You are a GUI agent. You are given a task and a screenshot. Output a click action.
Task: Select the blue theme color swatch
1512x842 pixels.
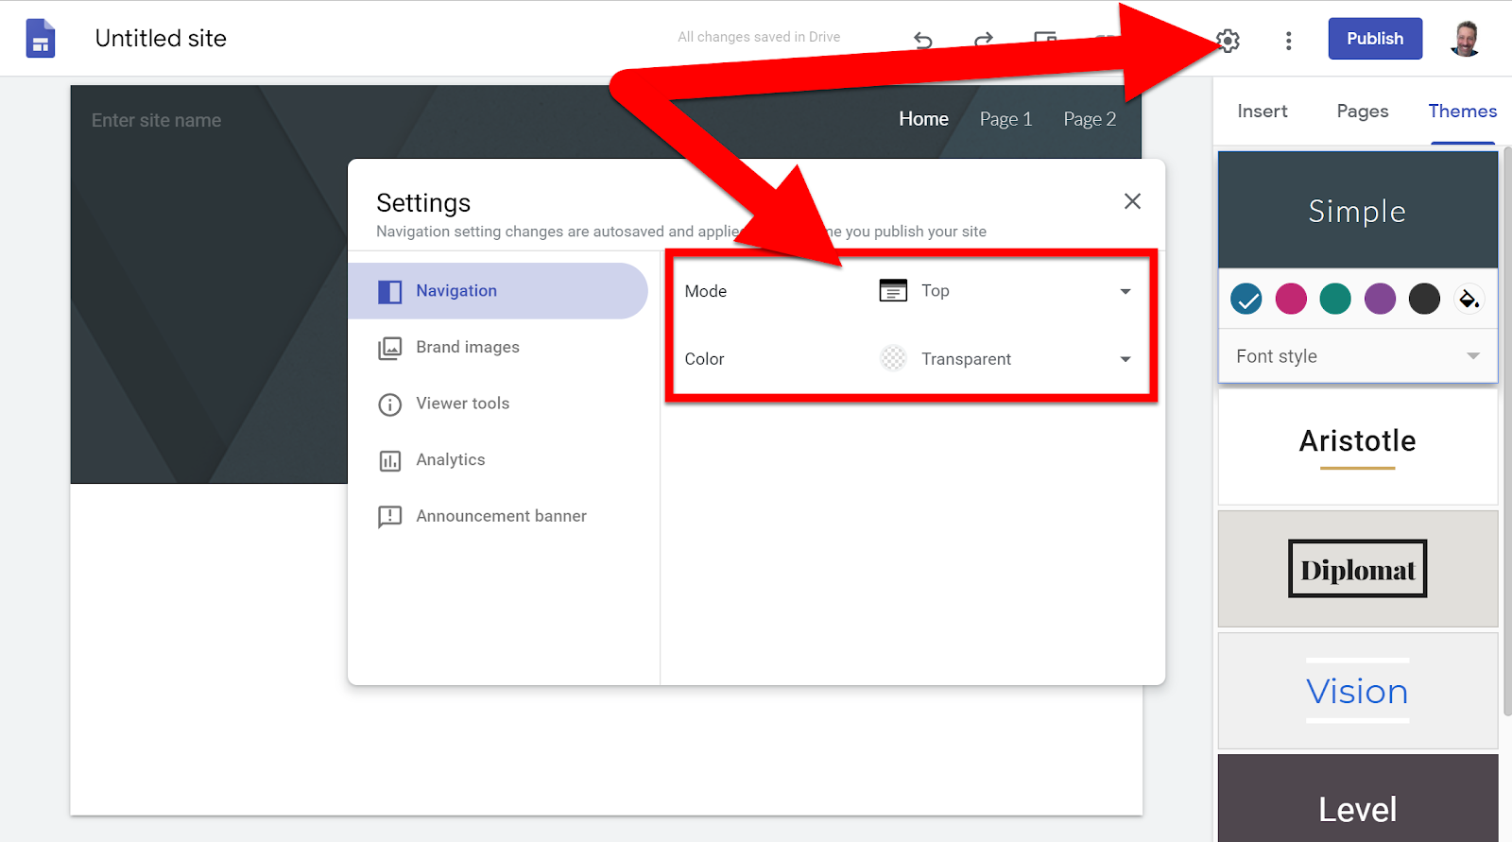[x=1246, y=299]
